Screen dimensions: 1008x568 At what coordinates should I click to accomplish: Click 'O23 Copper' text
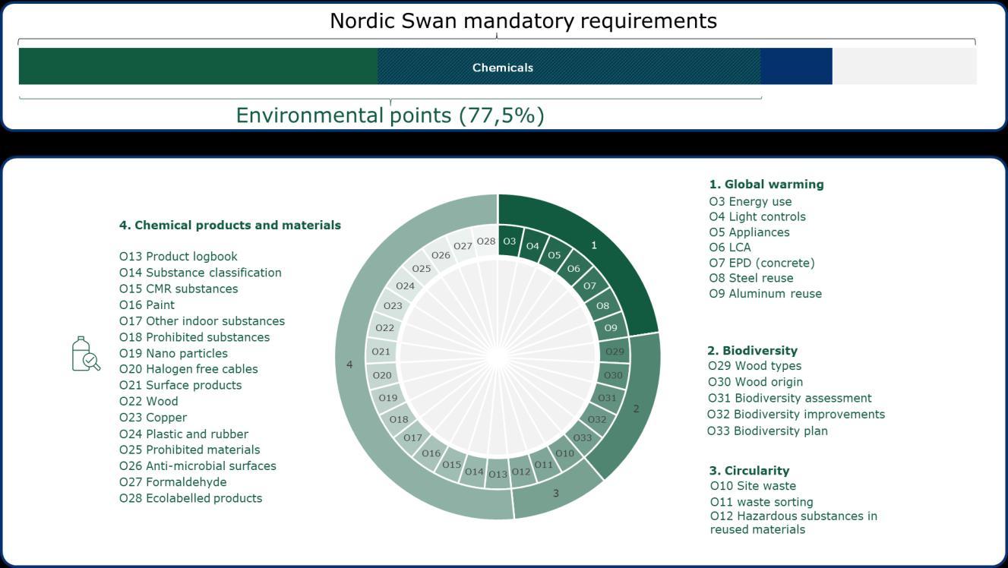click(x=153, y=417)
